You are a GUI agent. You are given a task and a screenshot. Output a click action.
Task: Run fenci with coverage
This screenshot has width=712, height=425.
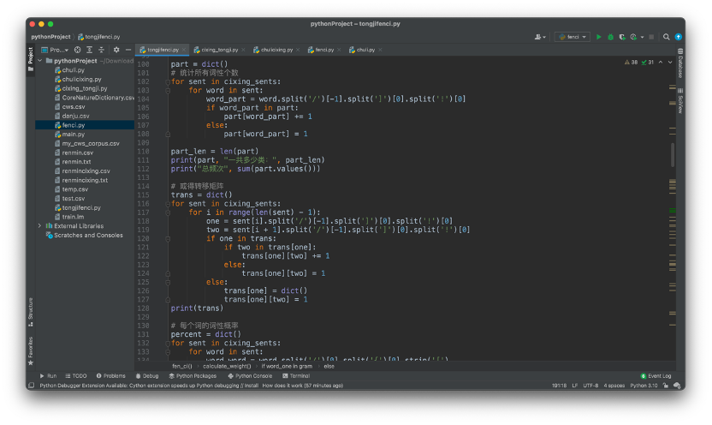622,37
